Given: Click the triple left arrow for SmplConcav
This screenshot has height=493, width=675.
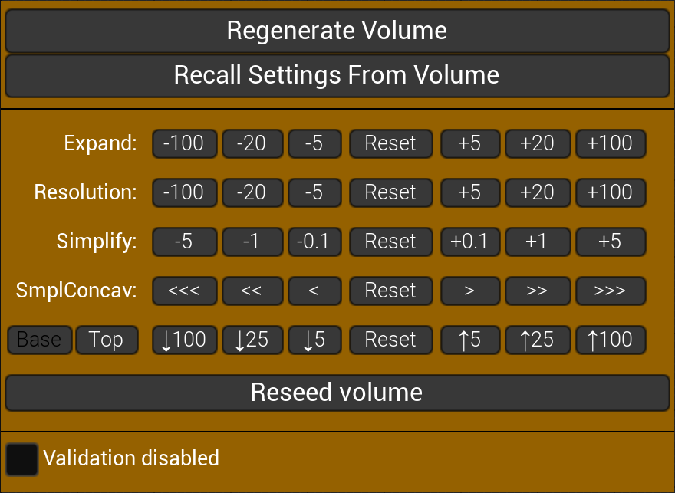Looking at the screenshot, I should pos(184,291).
